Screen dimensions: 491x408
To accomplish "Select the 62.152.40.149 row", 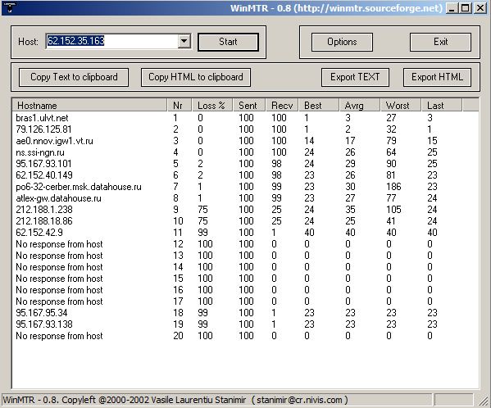I will click(246, 175).
